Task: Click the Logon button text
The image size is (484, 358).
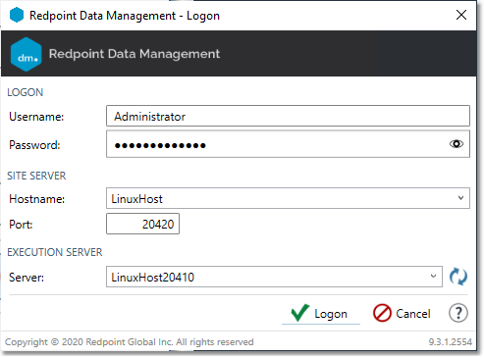Action: tap(331, 314)
